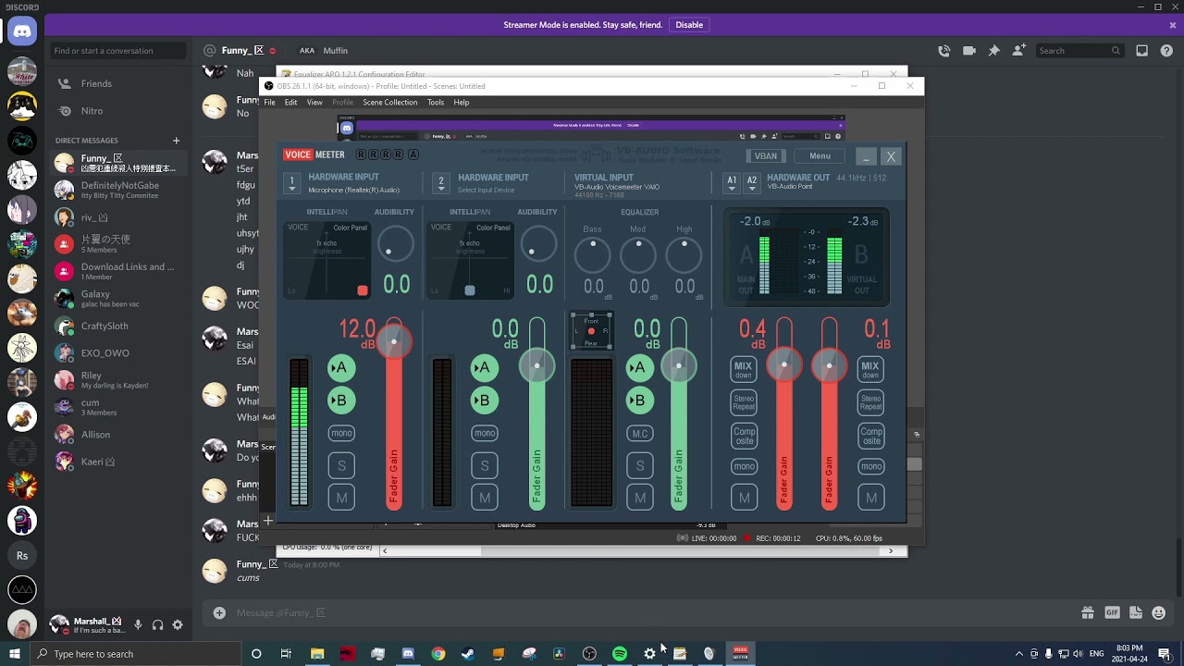Toggle Composite on bus A

click(744, 436)
